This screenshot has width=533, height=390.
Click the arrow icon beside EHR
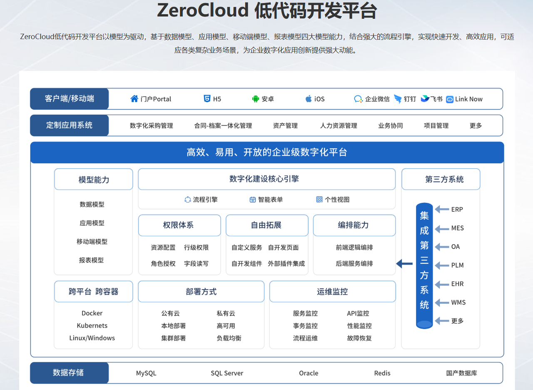point(441,284)
